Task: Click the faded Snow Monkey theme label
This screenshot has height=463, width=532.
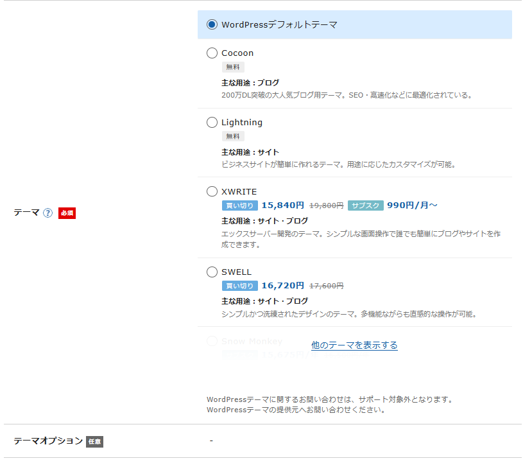Action: click(252, 342)
